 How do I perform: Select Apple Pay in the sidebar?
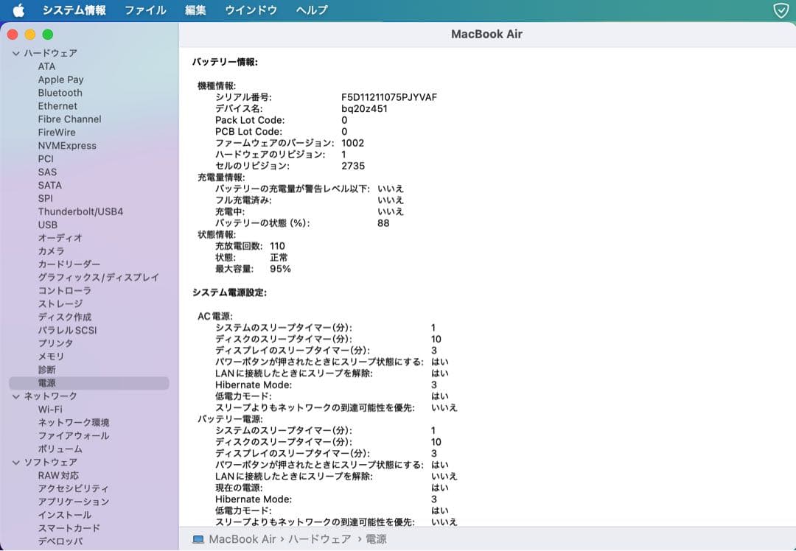(60, 80)
